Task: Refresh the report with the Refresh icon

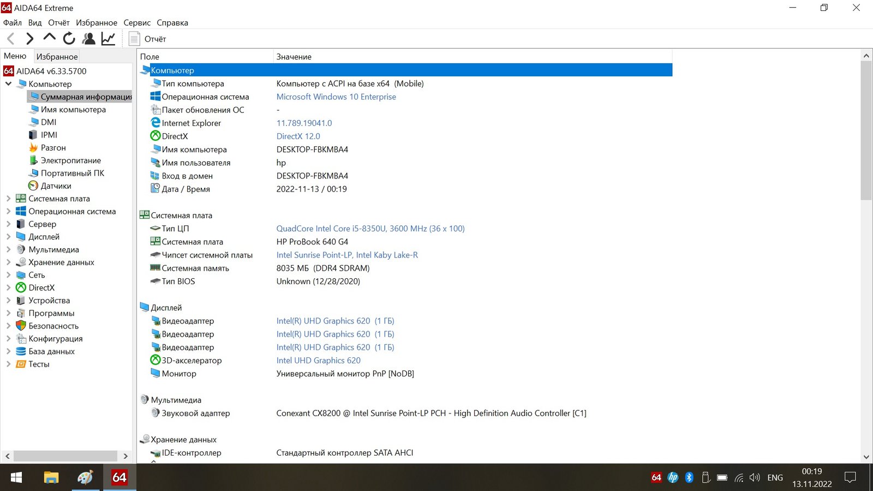Action: tap(69, 39)
